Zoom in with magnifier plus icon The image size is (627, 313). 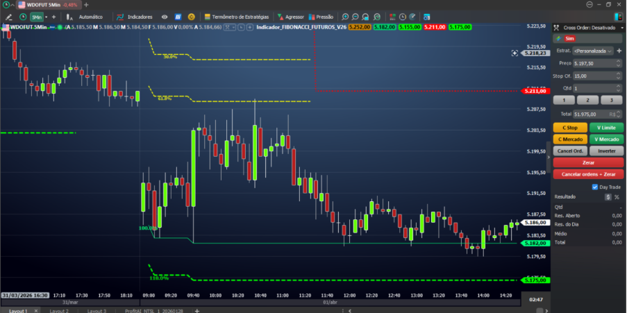[x=345, y=17]
